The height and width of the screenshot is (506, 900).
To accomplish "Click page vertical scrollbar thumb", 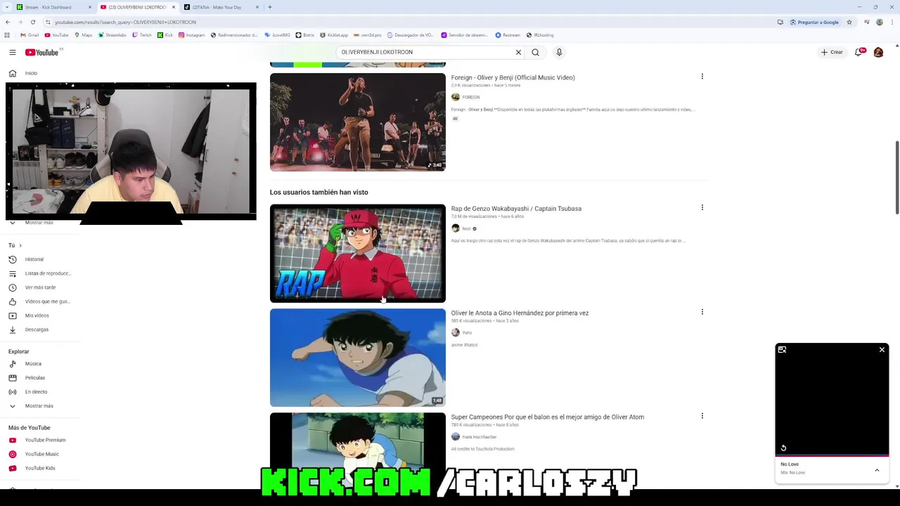I will pos(896,178).
